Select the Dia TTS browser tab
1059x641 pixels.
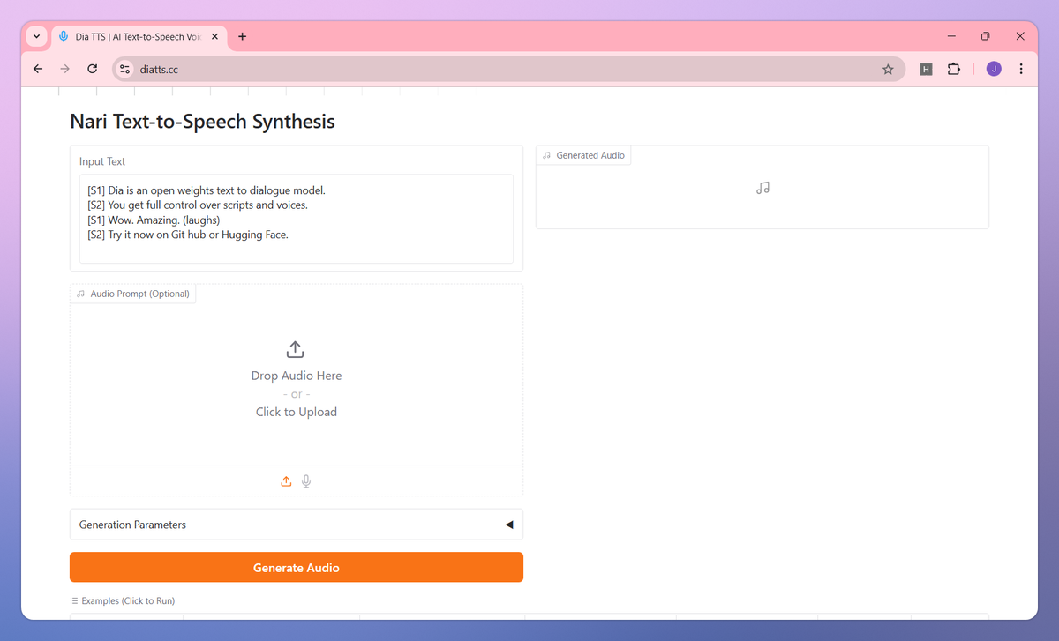pyautogui.click(x=139, y=37)
